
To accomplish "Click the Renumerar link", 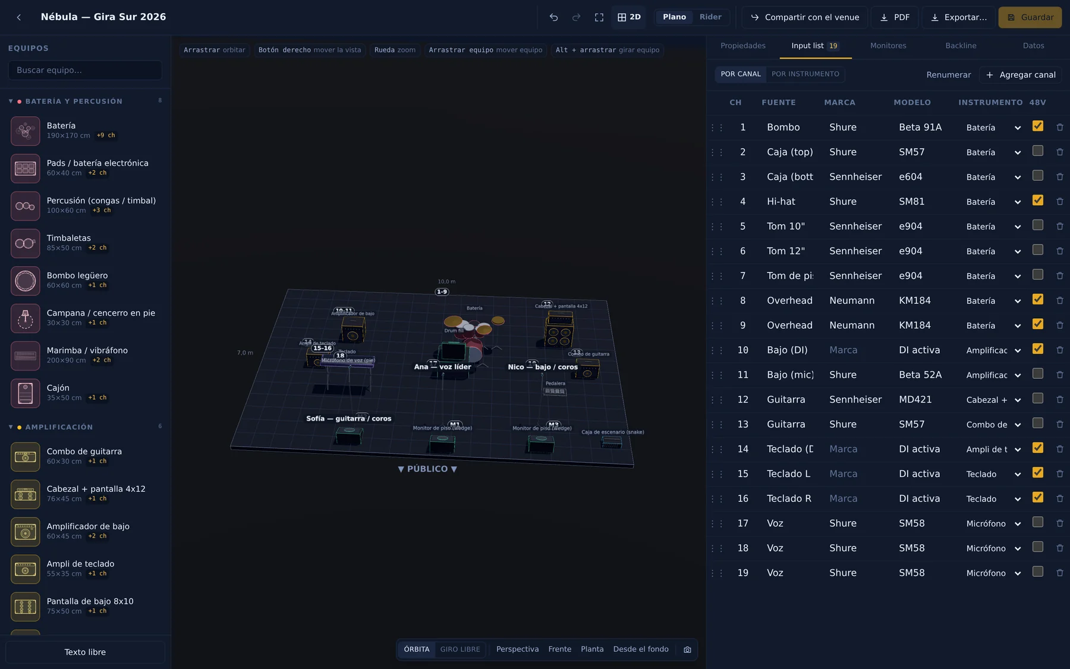I will (x=949, y=75).
